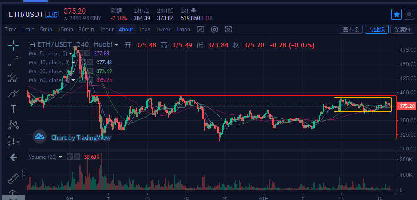417x200 pixels.
Task: Select the 15min timeframe tab
Action: pyautogui.click(x=65, y=30)
